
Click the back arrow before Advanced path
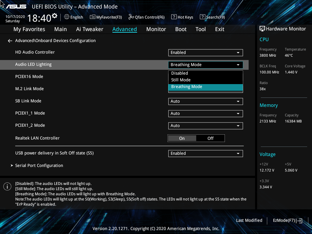point(10,41)
